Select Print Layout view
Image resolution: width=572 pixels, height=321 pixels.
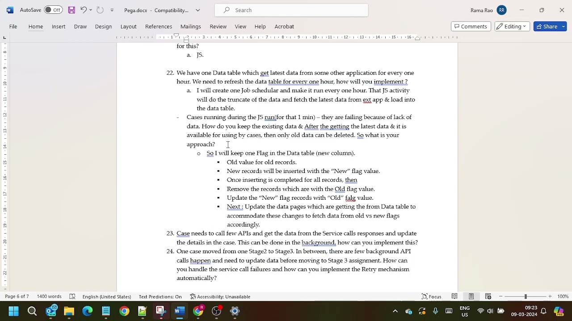point(471,296)
